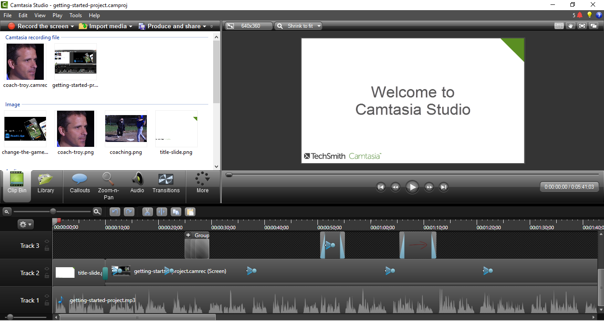Click the notifications bell icon
The width and height of the screenshot is (604, 321).
(580, 15)
